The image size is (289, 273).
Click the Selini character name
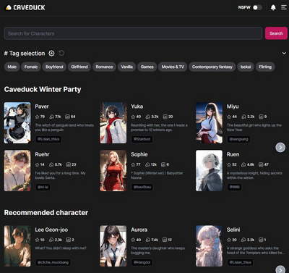point(233,230)
